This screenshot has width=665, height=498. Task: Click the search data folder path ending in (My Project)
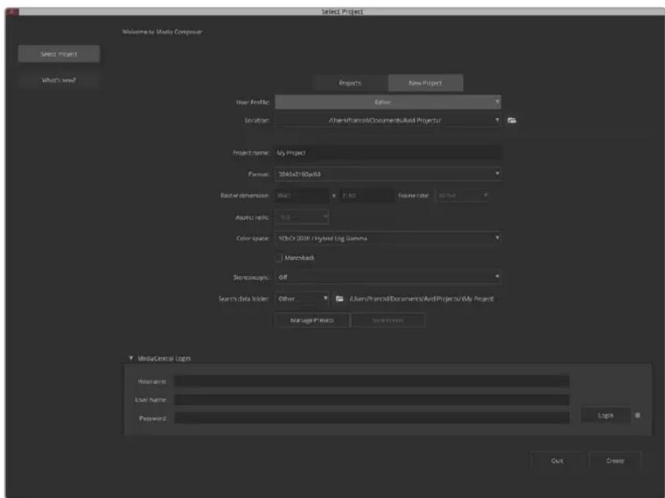point(421,299)
